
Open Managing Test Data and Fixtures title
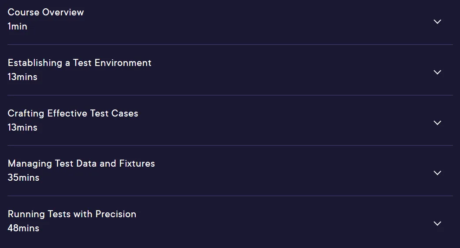(x=81, y=164)
